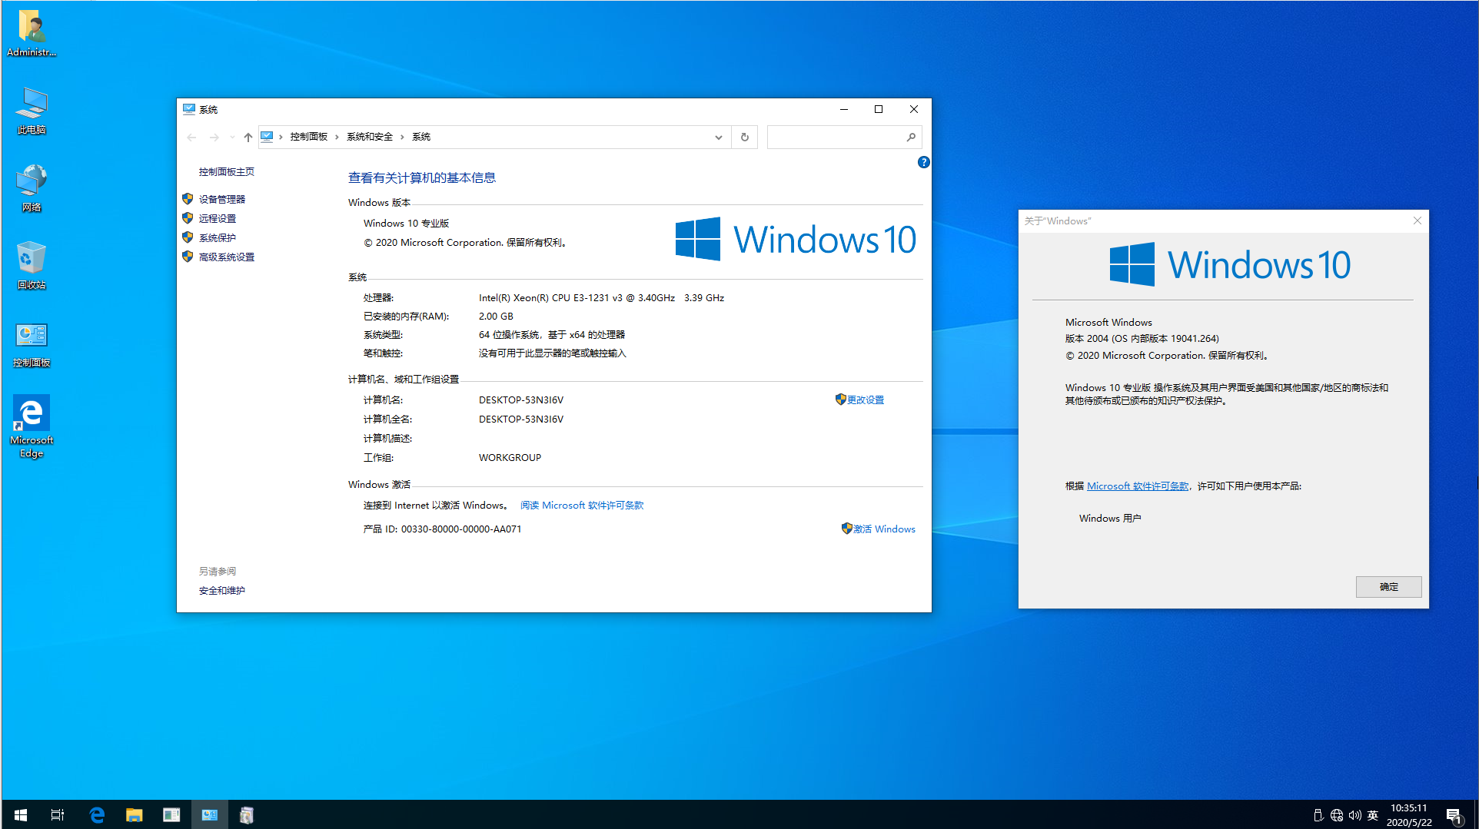Select the product ID 00330-80000-00000-AA071 text

460,529
